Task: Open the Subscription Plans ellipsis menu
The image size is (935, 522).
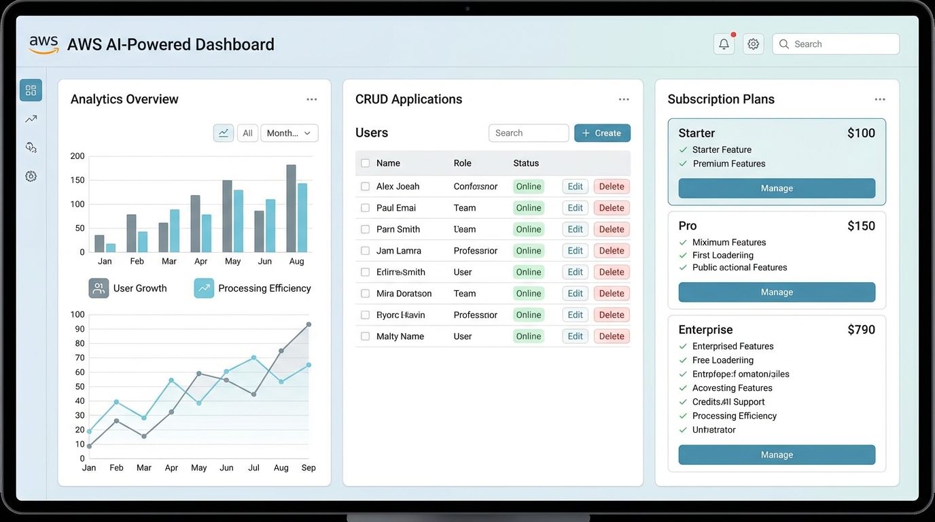Action: coord(880,99)
